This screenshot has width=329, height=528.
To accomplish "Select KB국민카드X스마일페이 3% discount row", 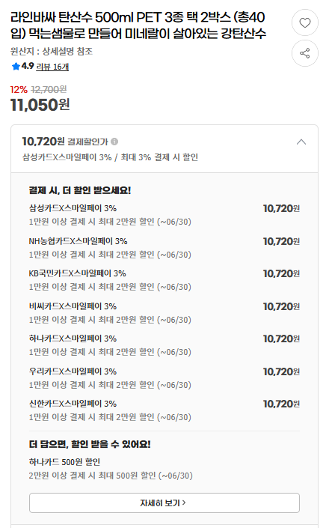I will click(x=164, y=280).
